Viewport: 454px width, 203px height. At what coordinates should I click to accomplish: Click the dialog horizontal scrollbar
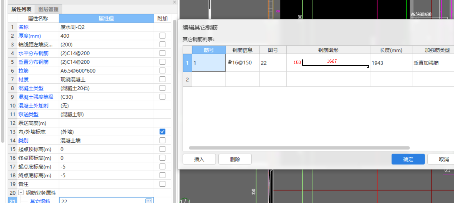click(x=299, y=148)
